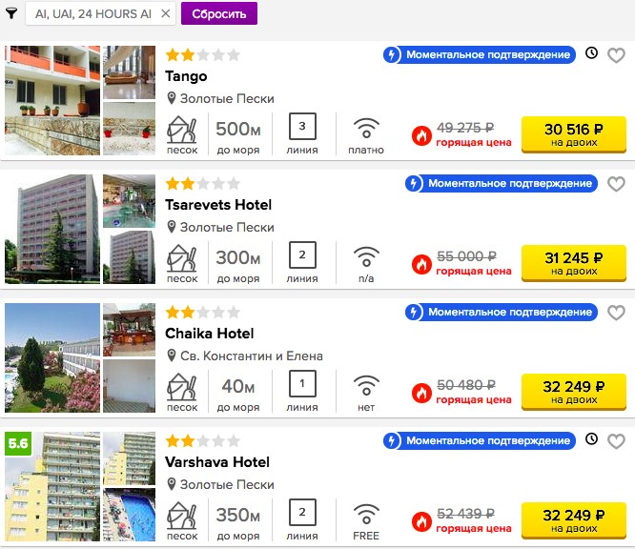Click the clock icon on Varshava Hotel listing
Image resolution: width=635 pixels, height=549 pixels.
[591, 438]
